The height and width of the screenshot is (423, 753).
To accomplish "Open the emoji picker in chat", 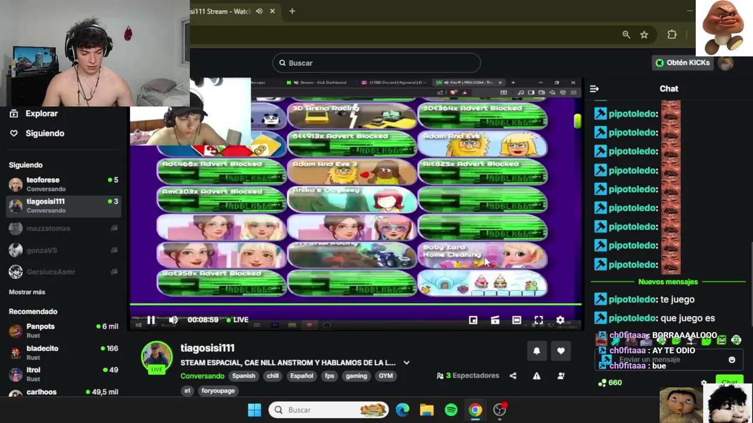I will [x=732, y=360].
